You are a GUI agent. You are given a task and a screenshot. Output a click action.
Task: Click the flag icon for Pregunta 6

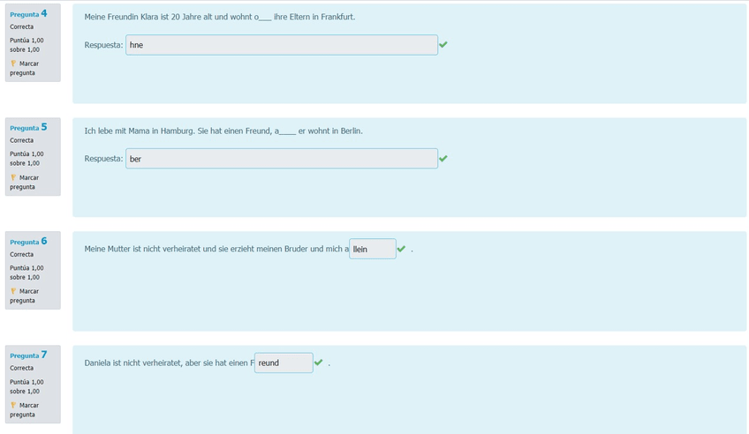[13, 291]
